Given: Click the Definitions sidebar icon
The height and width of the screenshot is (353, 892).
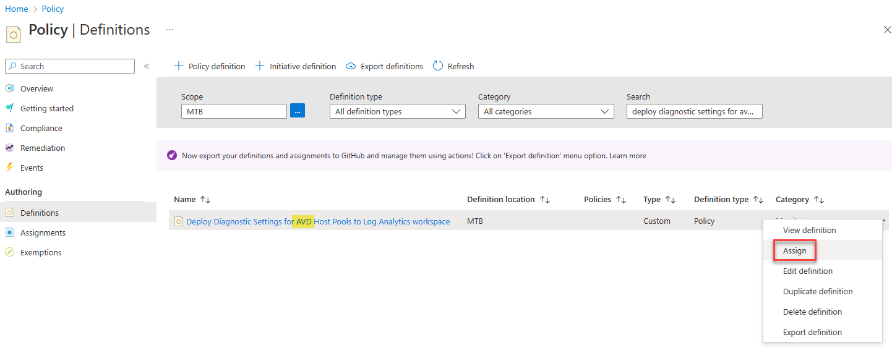Looking at the screenshot, I should point(9,213).
